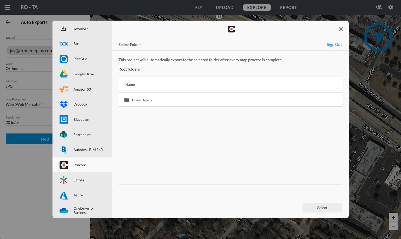This screenshot has height=239, width=401.
Task: Choose Box as export destination
Action: pos(82,43)
